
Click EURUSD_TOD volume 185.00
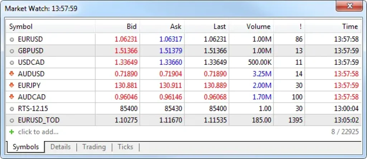pos(262,120)
